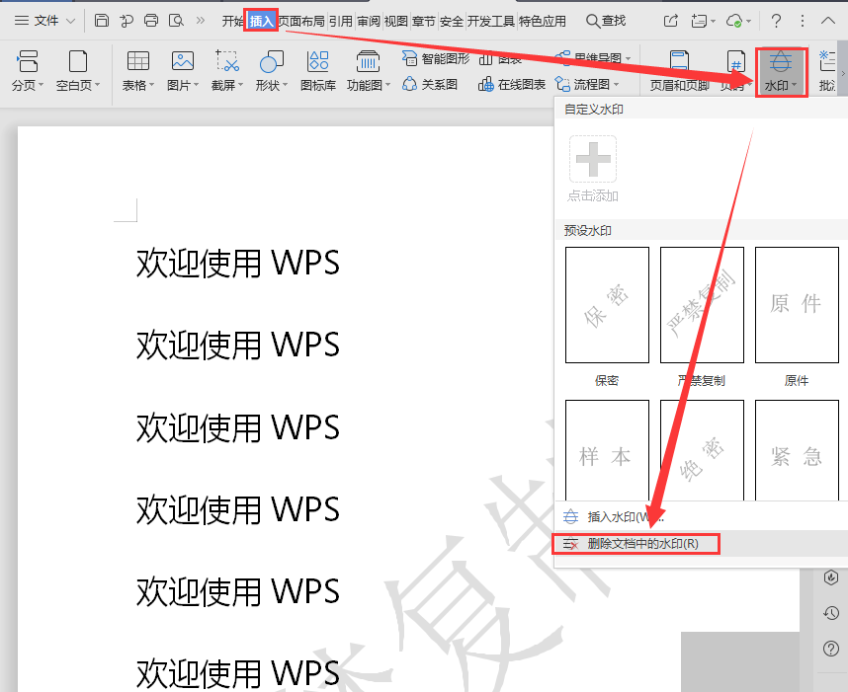Switch to the 特色应用 tab

click(x=543, y=21)
